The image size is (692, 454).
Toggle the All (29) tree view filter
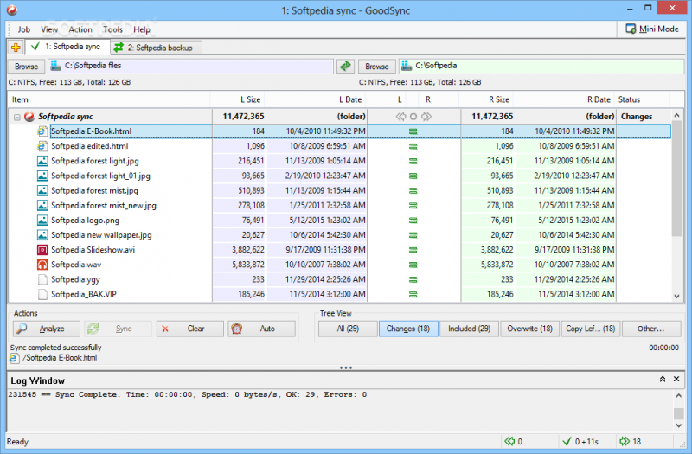point(347,329)
